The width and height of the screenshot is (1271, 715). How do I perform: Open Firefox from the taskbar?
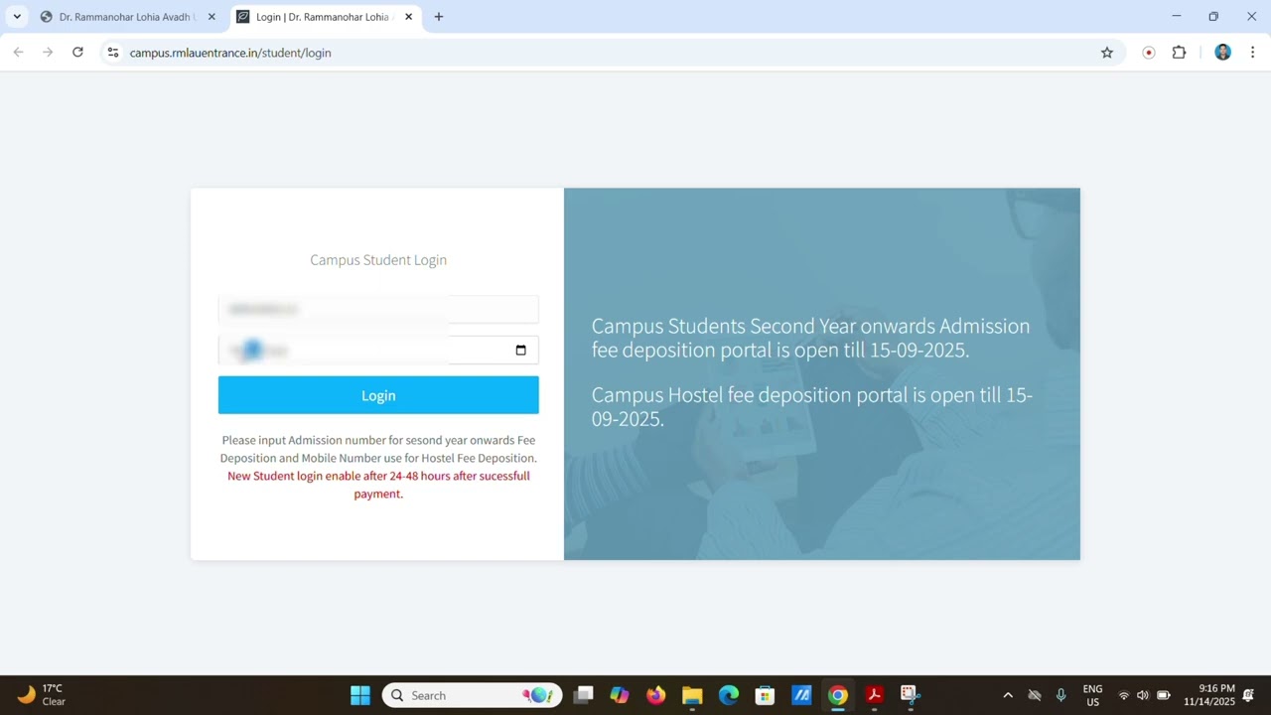point(656,695)
